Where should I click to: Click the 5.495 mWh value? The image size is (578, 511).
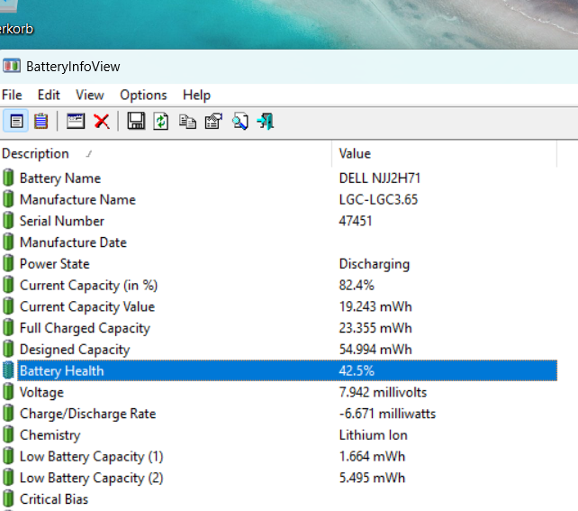[372, 478]
